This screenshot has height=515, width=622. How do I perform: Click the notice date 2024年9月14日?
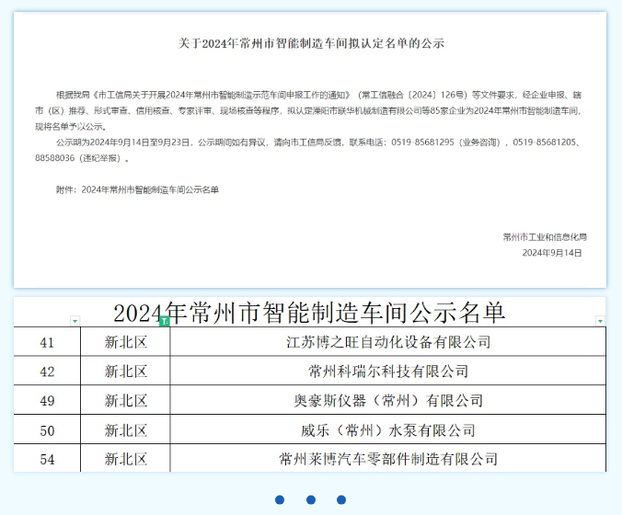tap(552, 252)
